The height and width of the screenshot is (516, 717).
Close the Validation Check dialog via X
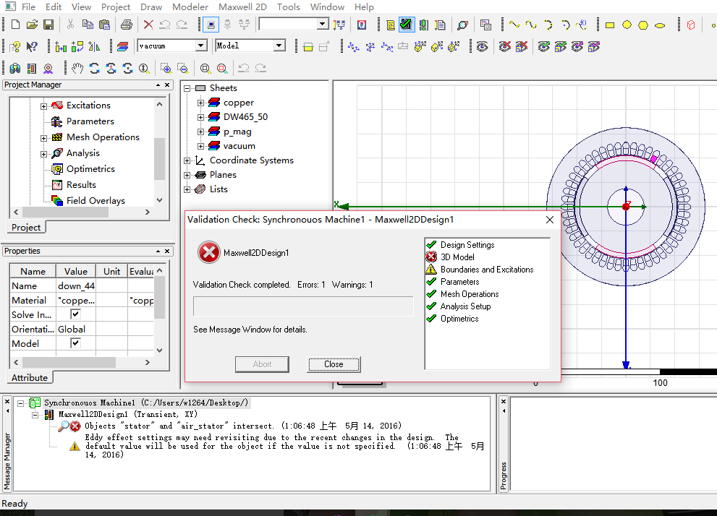[x=550, y=220]
